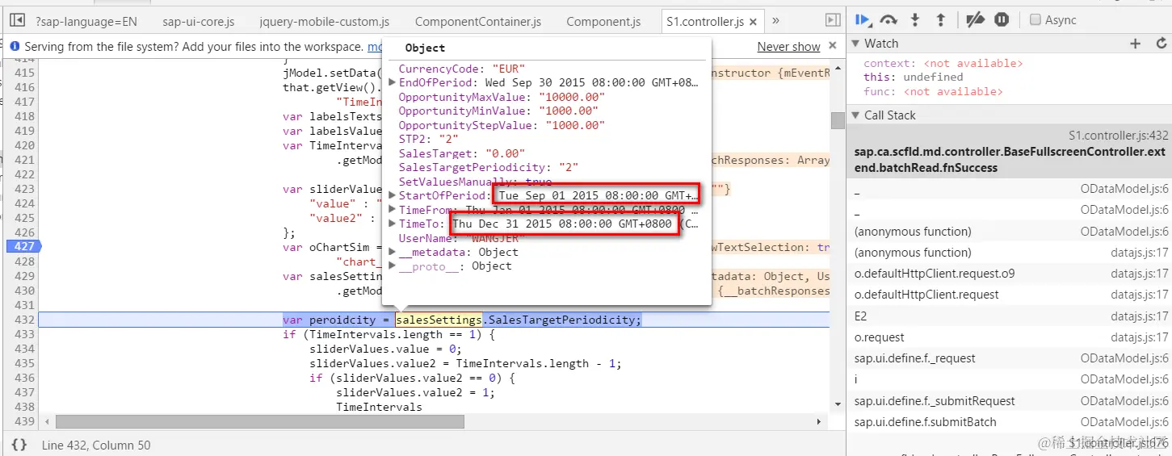Enable the Async checkbox
This screenshot has width=1172, height=456.
1035,20
